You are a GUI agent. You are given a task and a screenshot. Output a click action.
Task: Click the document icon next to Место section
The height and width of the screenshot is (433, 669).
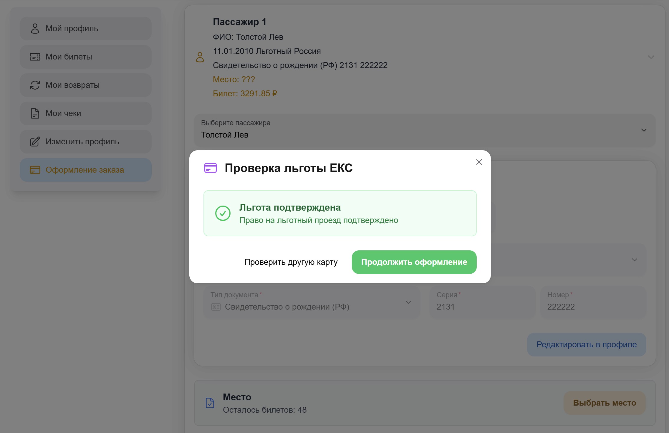point(210,403)
